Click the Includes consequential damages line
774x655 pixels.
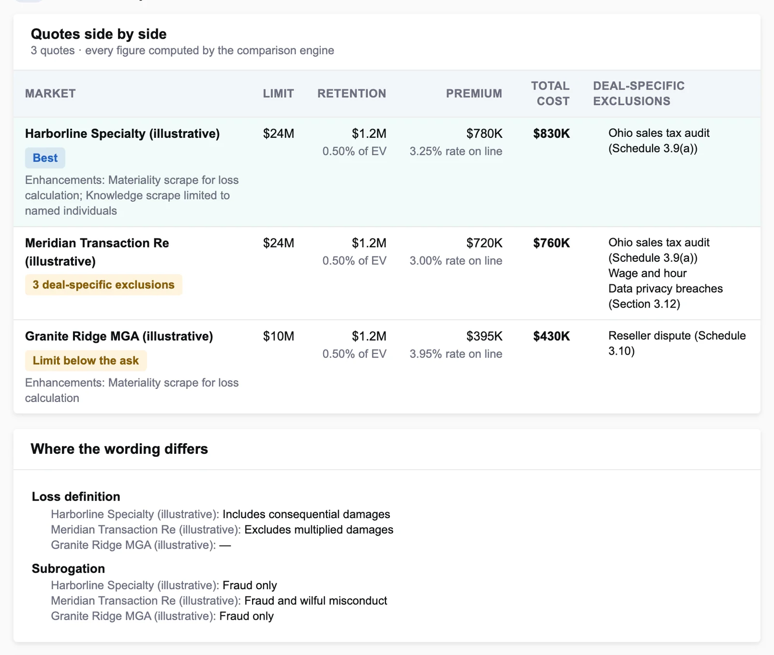[x=221, y=514]
